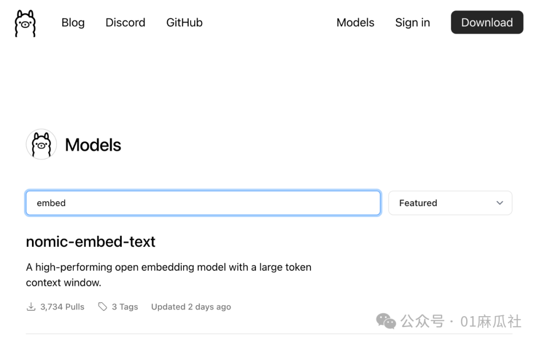This screenshot has width=539, height=343.
Task: Click the round llama avatar beside Models heading
Action: pyautogui.click(x=41, y=144)
